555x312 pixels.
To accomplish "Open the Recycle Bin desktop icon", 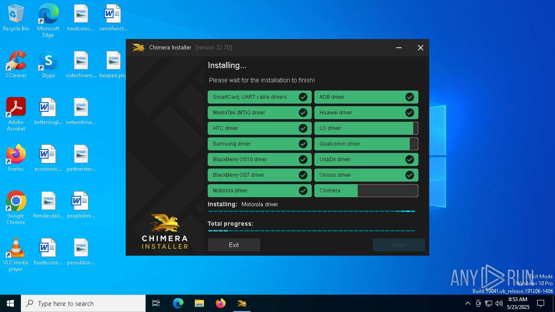I will click(x=16, y=18).
